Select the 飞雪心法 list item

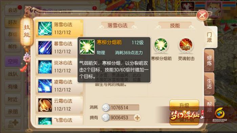(59, 120)
